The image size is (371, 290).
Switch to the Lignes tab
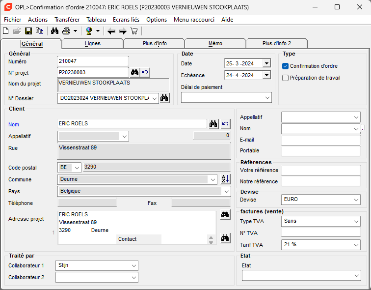pyautogui.click(x=93, y=44)
